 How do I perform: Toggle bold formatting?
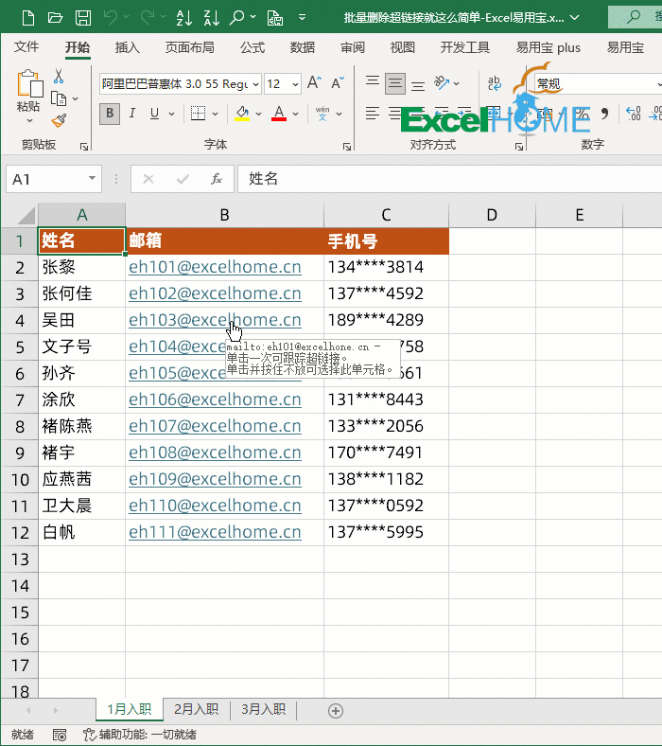tap(110, 114)
